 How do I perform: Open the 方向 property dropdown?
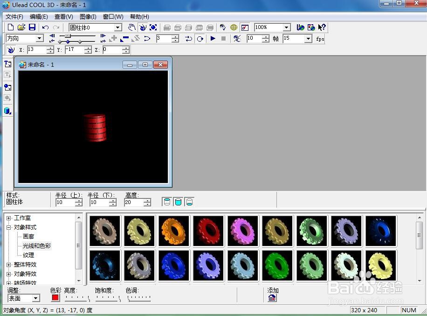point(40,38)
